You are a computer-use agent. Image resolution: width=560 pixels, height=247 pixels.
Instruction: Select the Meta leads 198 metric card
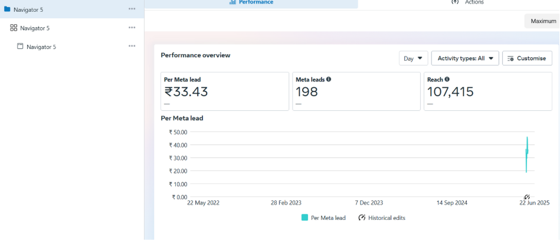(356, 91)
